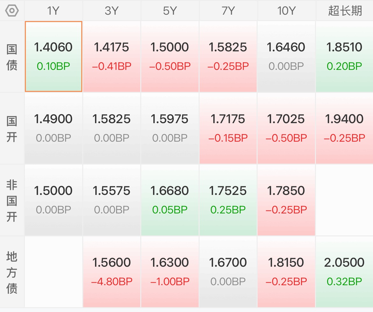Open 国债 3Y cell showing 1.4175
Screen dimensions: 373x312
(x=112, y=56)
